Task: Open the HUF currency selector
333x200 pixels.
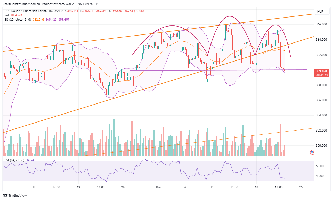Action: click(322, 12)
